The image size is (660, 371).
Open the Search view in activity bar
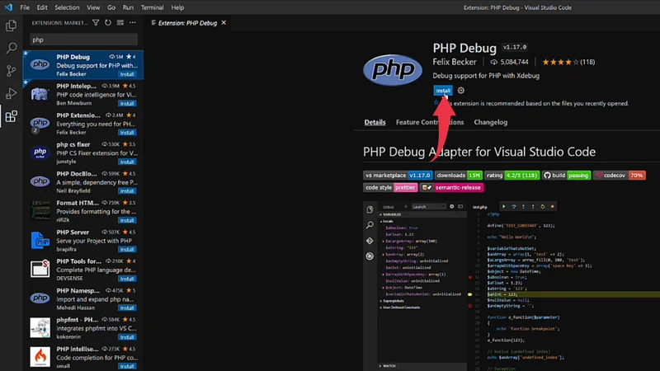point(12,49)
